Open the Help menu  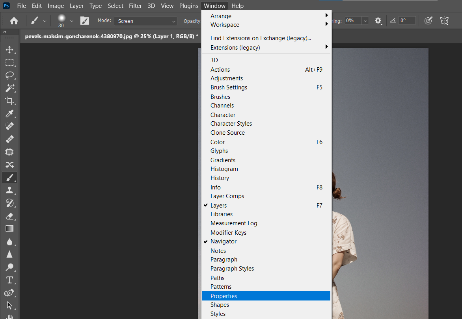click(237, 6)
